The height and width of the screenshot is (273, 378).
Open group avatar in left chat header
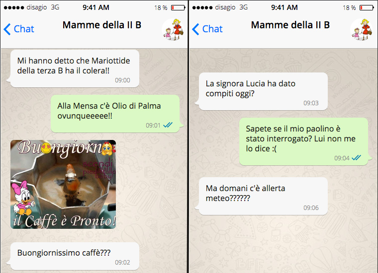(173, 29)
